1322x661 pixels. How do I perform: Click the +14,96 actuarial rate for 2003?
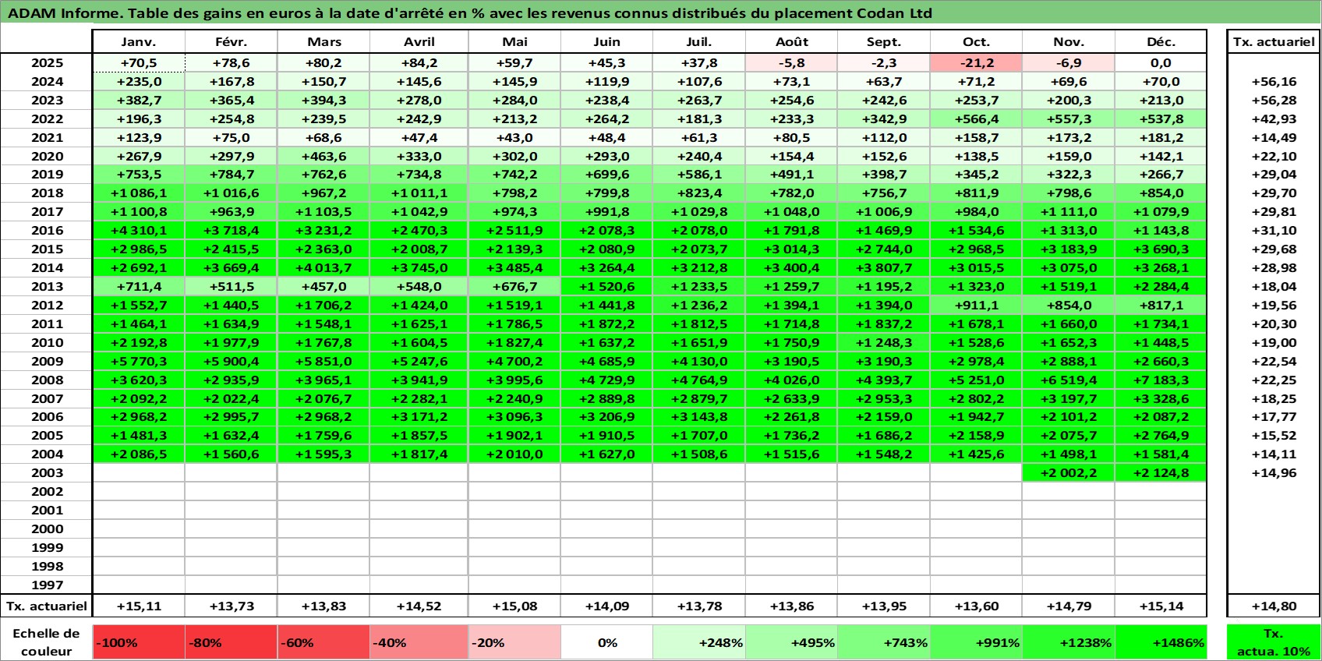[1274, 473]
